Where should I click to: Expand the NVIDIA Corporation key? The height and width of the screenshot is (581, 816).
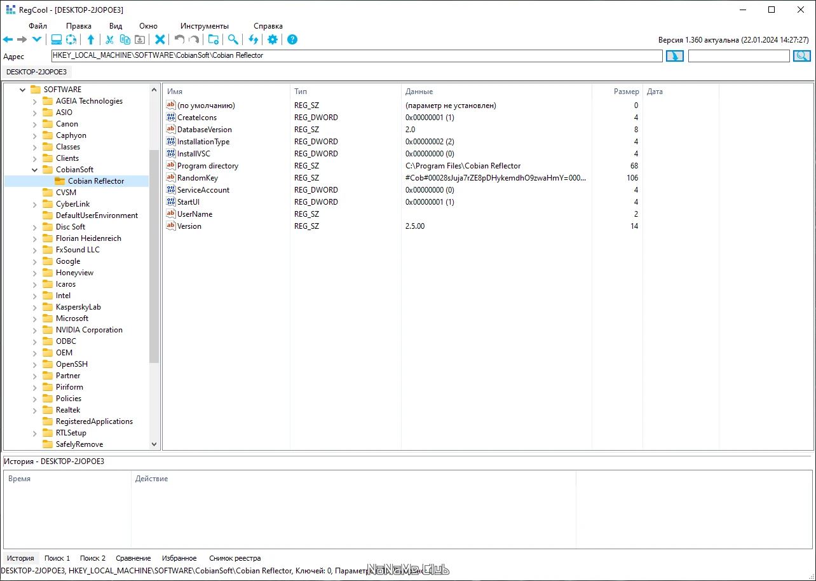pyautogui.click(x=35, y=330)
